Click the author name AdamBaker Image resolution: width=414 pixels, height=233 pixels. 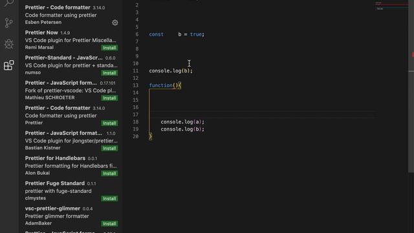click(x=38, y=223)
